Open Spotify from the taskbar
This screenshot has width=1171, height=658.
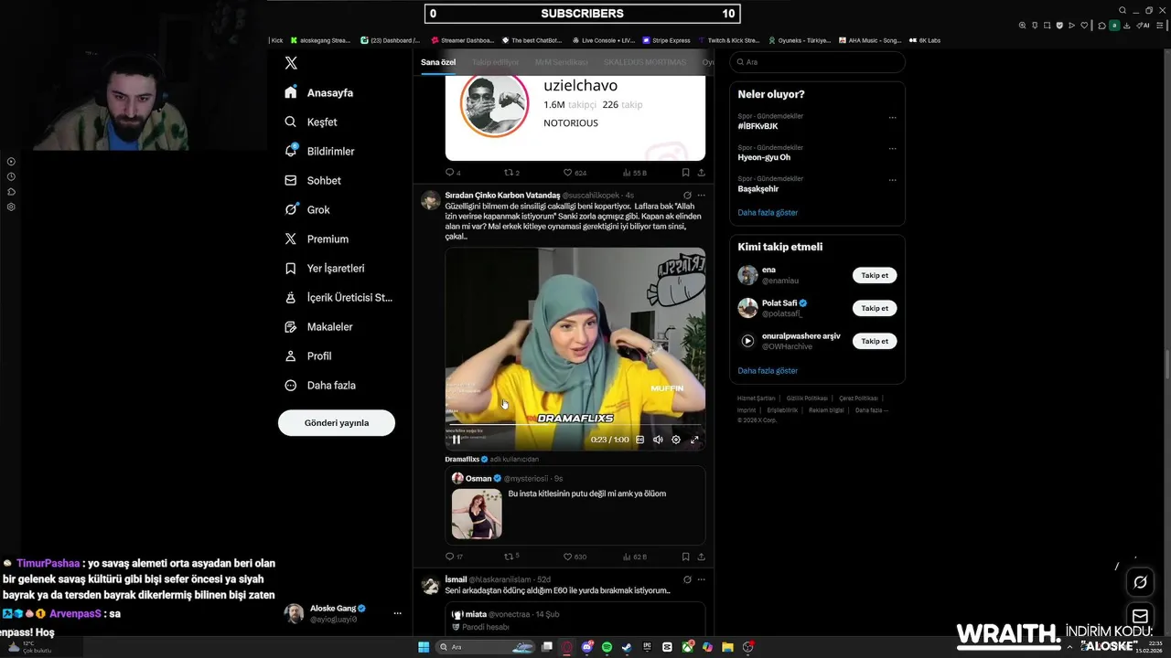607,647
